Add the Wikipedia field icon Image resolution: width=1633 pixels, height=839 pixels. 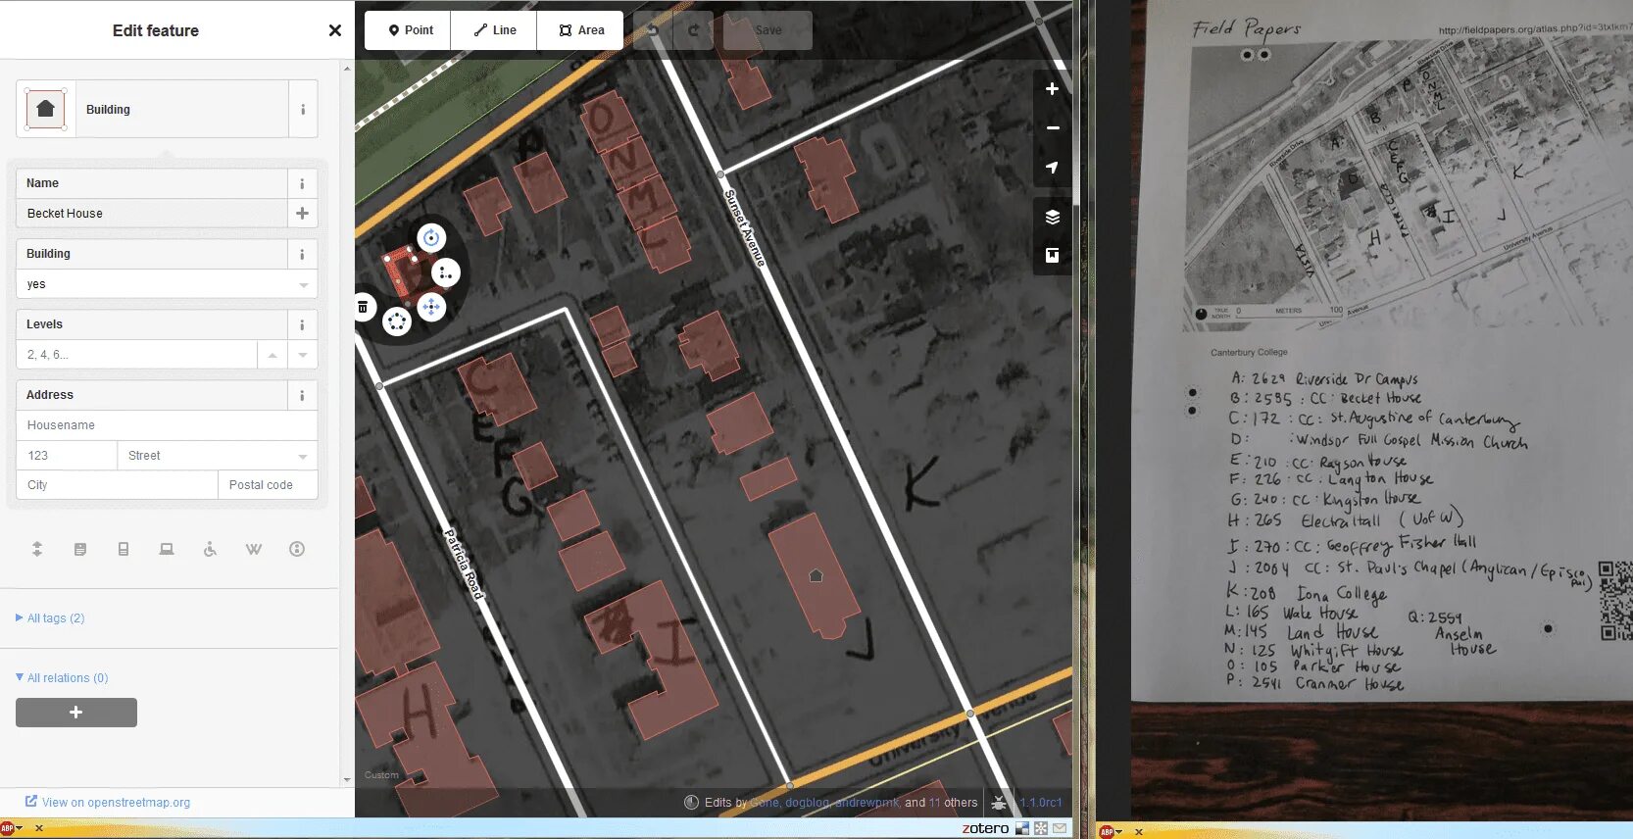[x=254, y=549]
